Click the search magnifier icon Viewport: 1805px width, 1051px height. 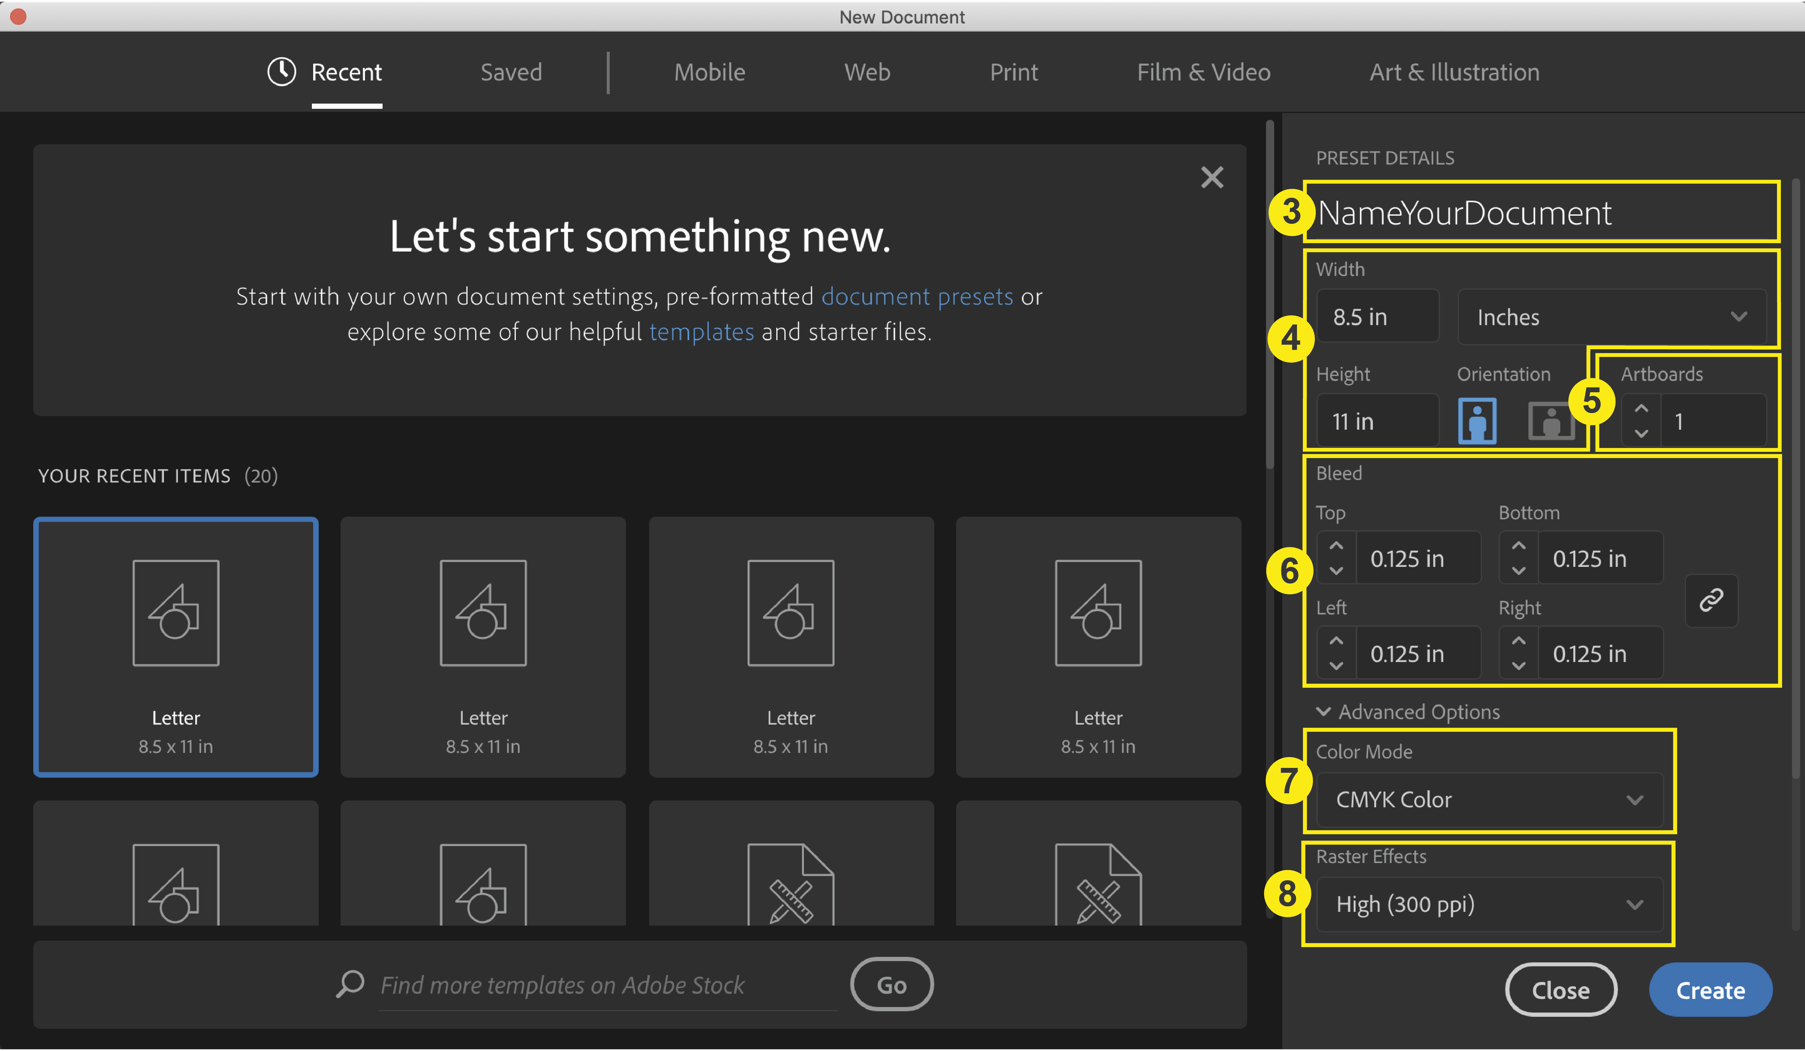point(350,985)
